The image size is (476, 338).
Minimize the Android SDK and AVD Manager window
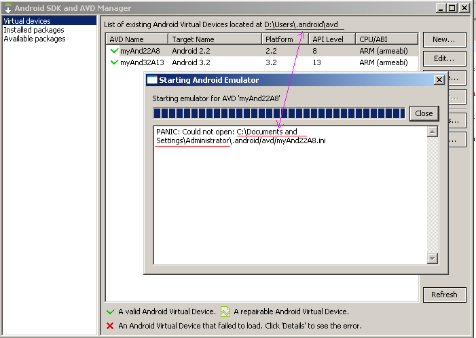click(x=441, y=8)
